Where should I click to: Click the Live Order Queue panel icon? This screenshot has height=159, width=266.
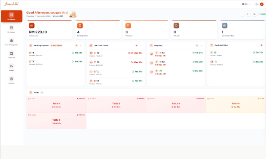(91, 45)
